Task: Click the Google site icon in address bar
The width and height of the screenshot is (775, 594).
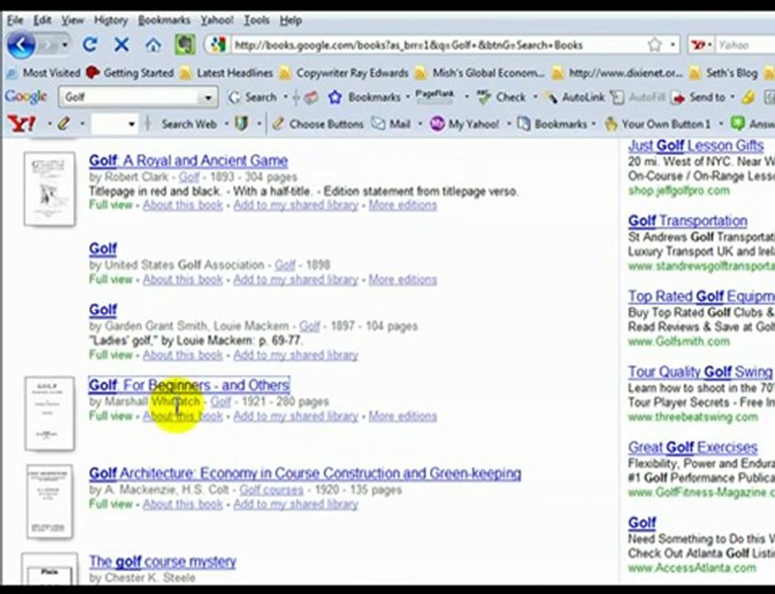Action: [x=218, y=45]
